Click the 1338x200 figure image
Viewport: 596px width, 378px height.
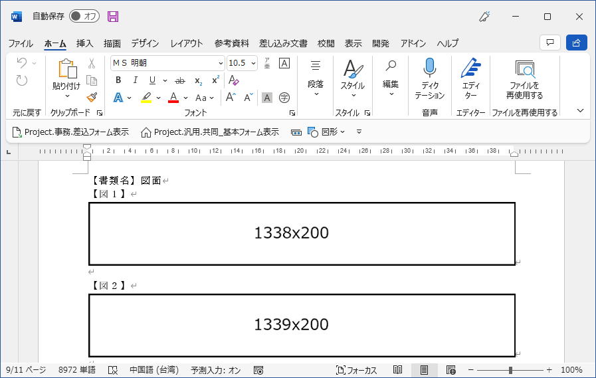point(302,233)
